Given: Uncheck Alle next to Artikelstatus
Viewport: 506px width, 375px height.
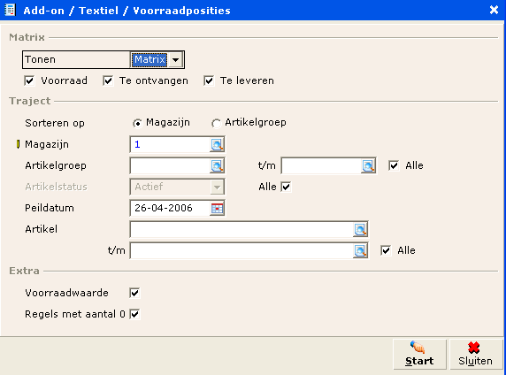Looking at the screenshot, I should pos(286,187).
